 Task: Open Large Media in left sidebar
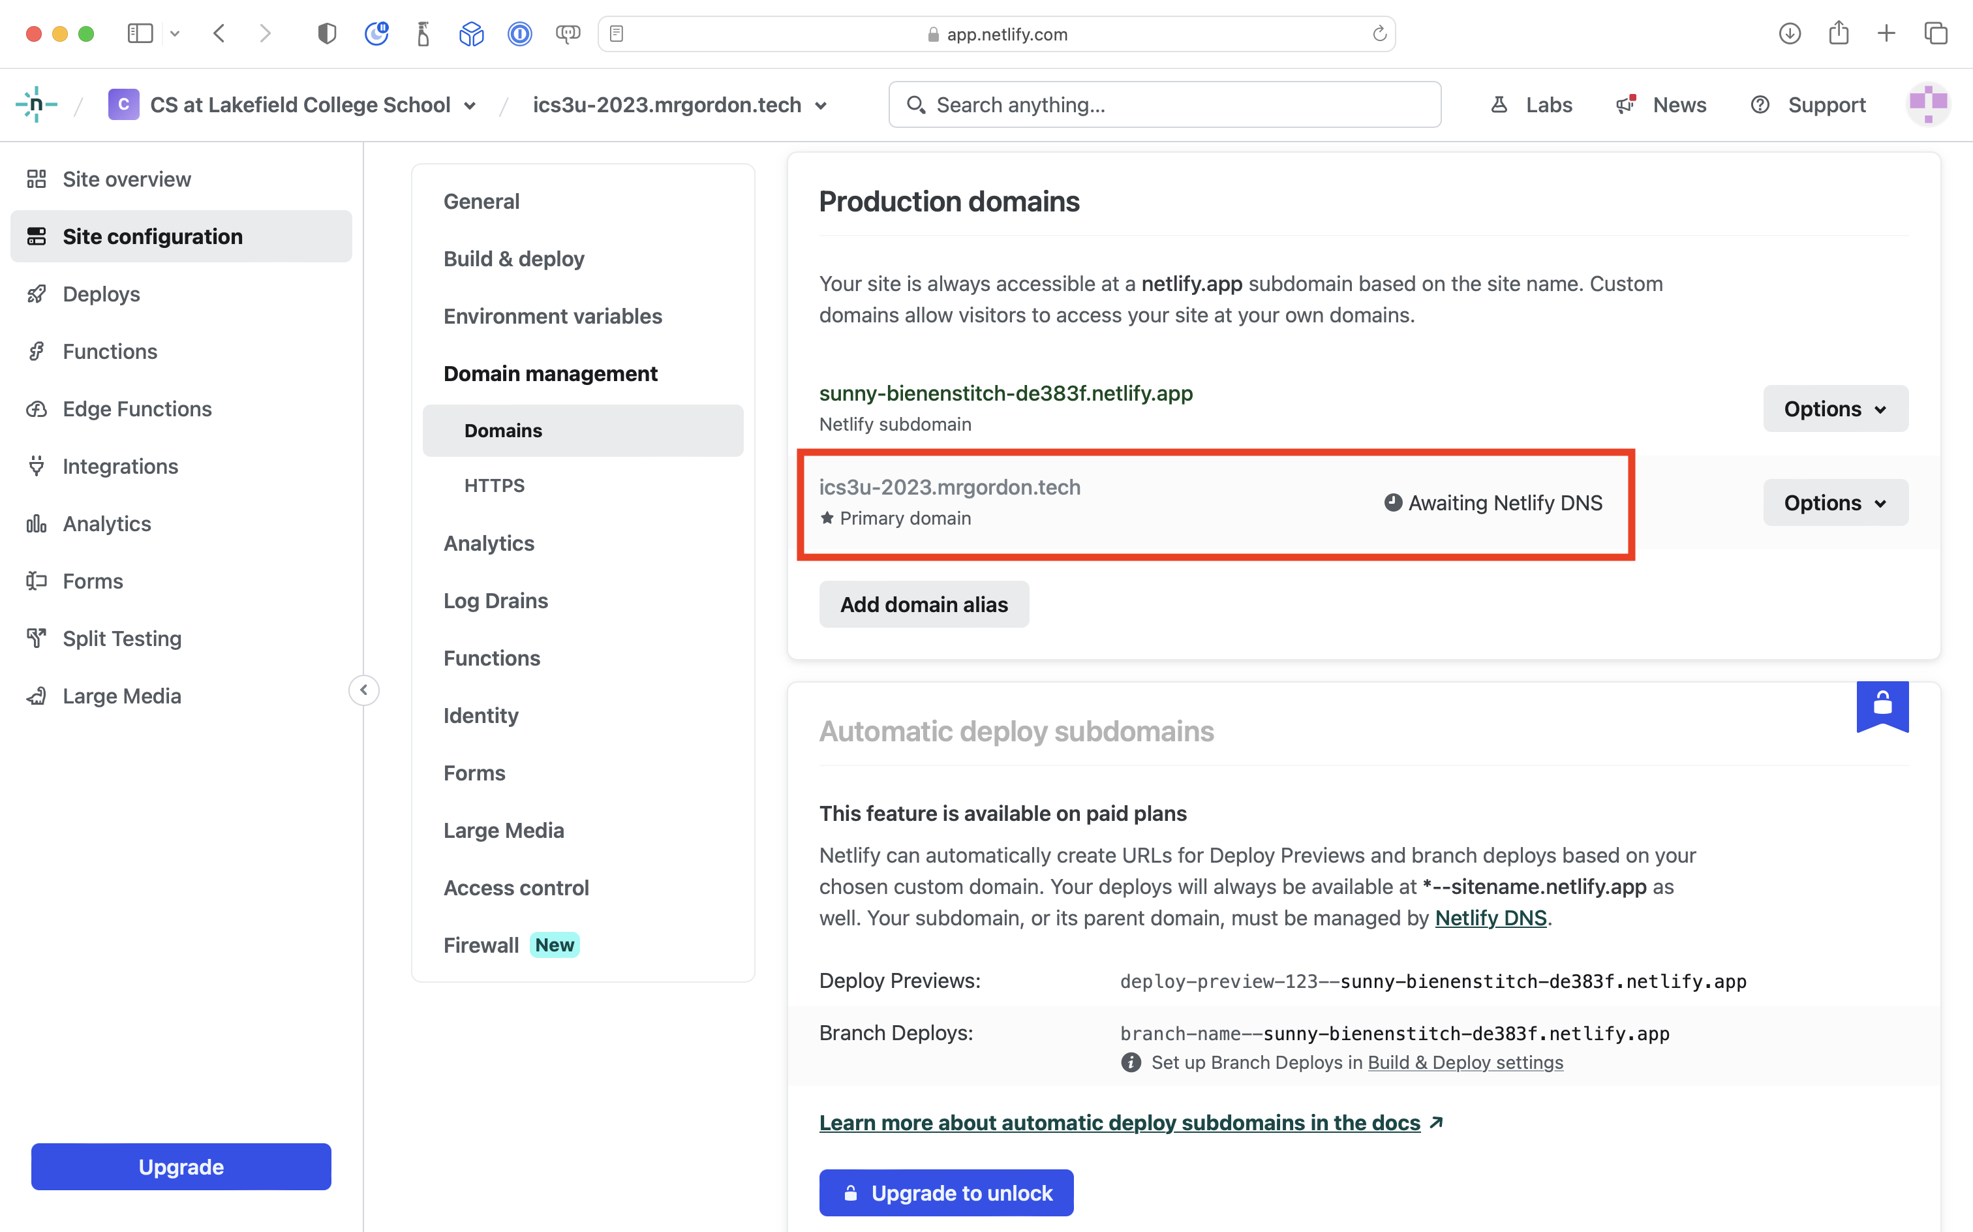click(x=181, y=696)
